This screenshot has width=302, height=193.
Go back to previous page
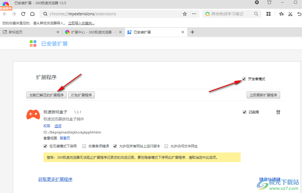[x=5, y=14]
